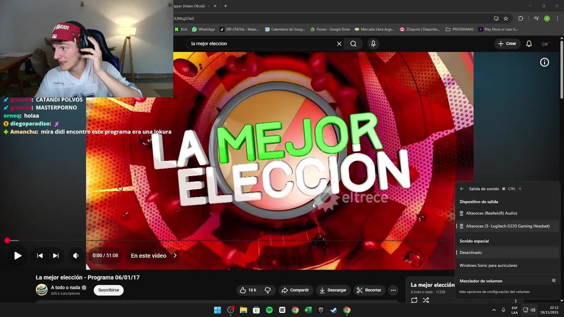Skip to previous video button
Viewport: 564px width, 317px height.
pos(40,256)
